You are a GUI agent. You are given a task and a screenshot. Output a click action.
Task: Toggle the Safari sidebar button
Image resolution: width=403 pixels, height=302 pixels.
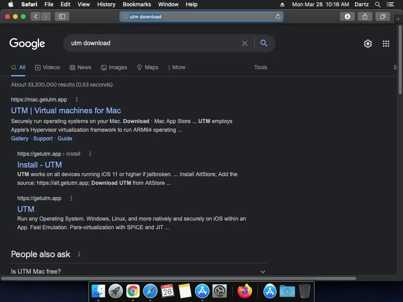click(x=62, y=17)
